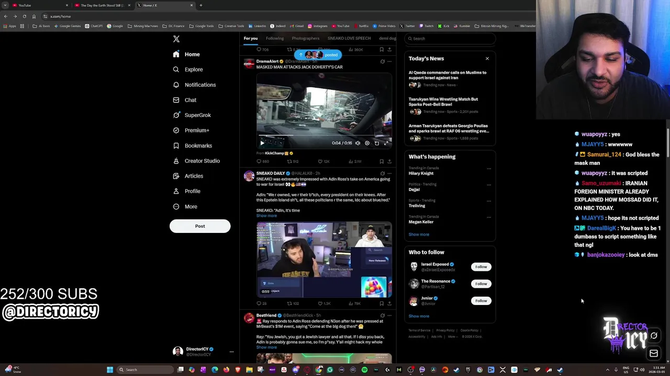The image size is (670, 376).
Task: Reply to the DramaAlert post
Action: tap(262, 161)
